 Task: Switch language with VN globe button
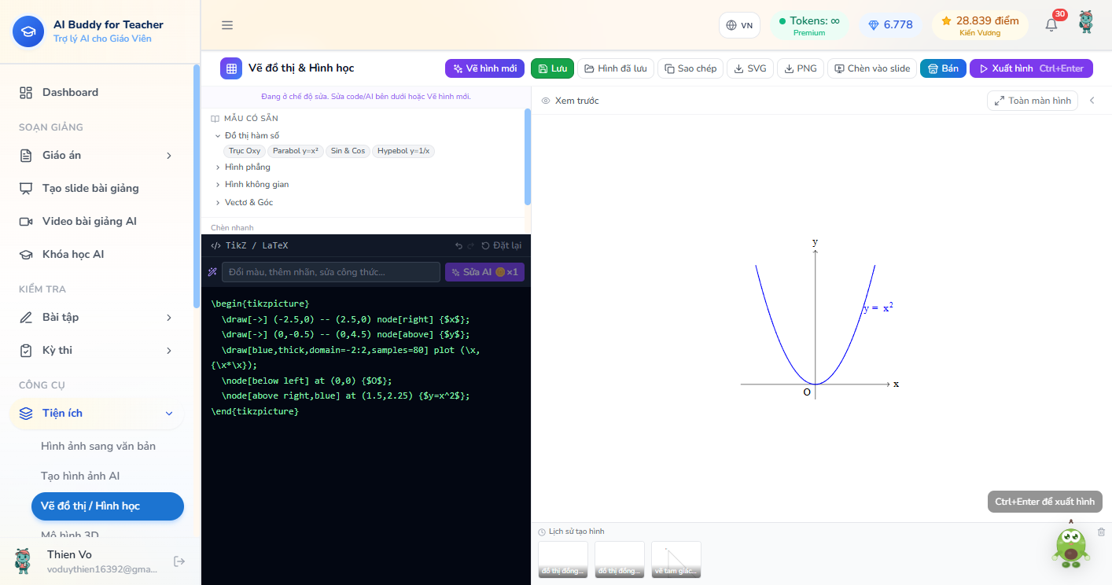click(739, 25)
